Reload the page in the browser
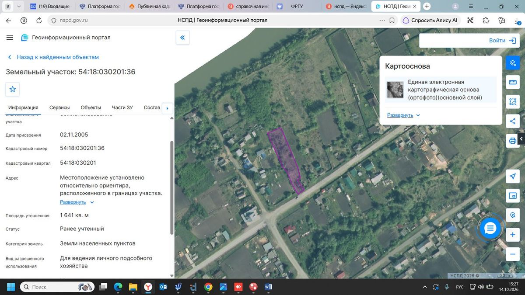 click(39, 20)
